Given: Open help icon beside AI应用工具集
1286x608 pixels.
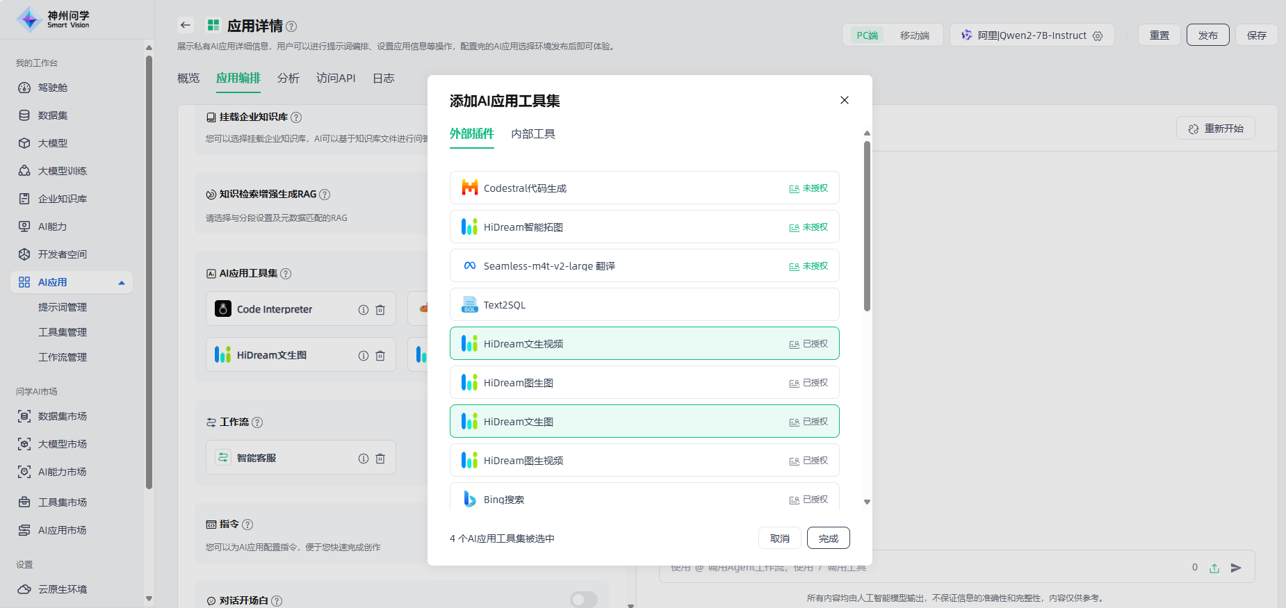Looking at the screenshot, I should [x=286, y=274].
